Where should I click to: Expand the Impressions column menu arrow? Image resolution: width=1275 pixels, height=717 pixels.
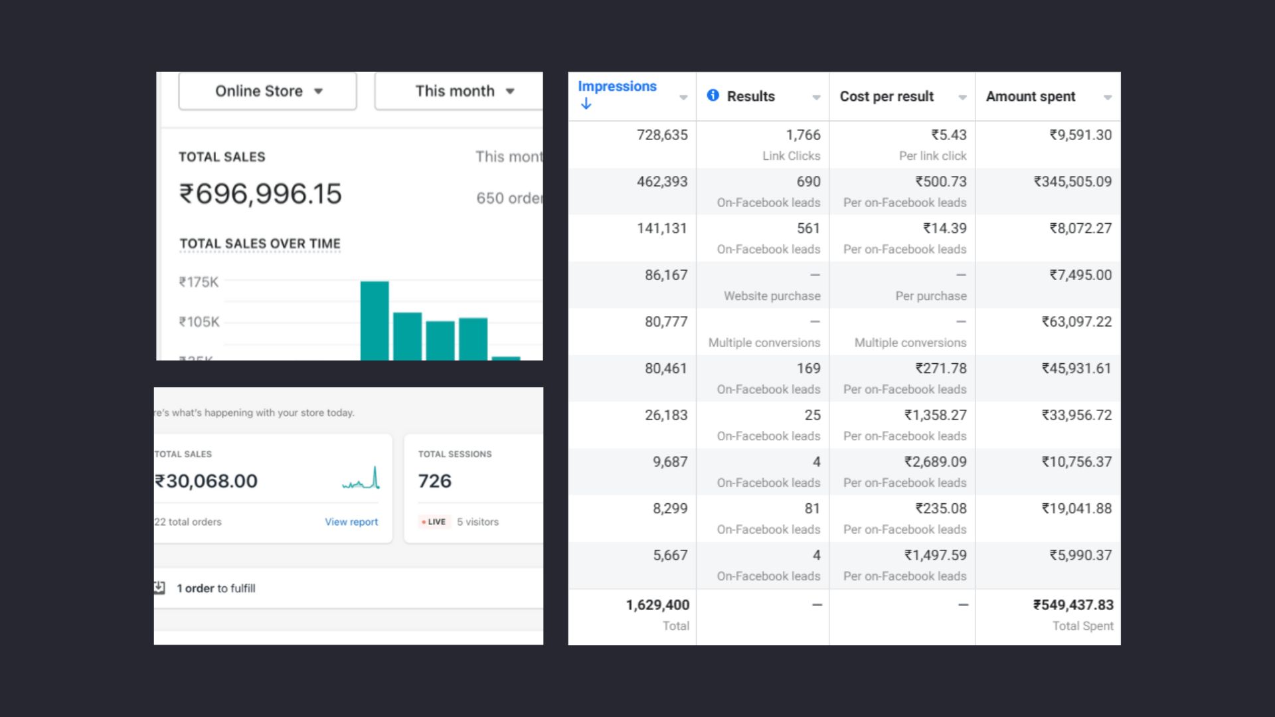683,98
